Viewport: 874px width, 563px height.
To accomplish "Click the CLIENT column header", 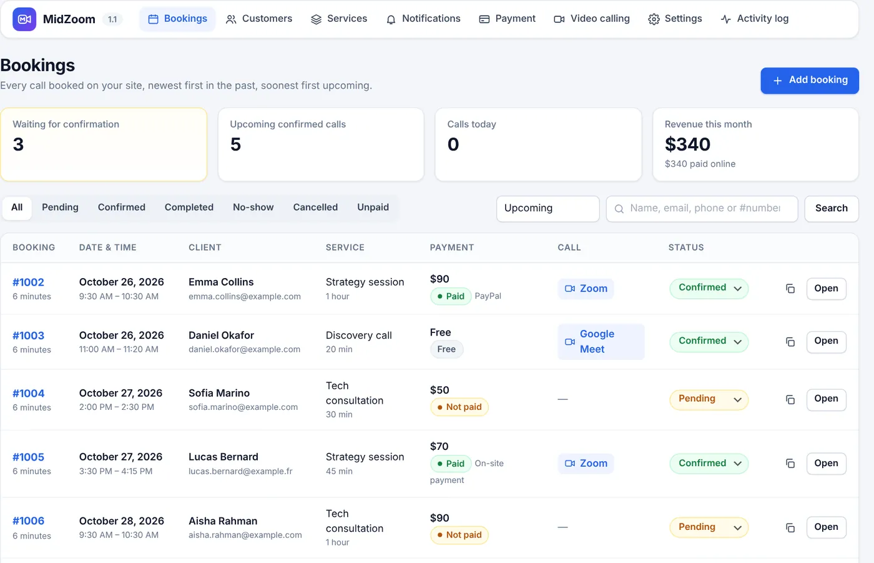I will click(x=205, y=247).
